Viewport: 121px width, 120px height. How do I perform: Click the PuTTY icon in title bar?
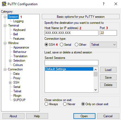pyautogui.click(x=4, y=4)
